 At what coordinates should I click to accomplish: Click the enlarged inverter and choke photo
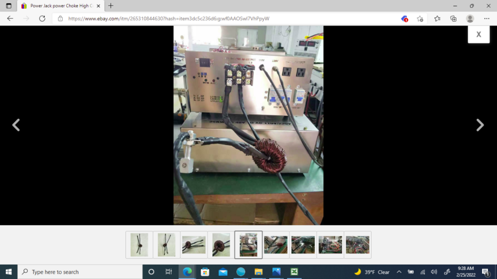[x=248, y=125]
